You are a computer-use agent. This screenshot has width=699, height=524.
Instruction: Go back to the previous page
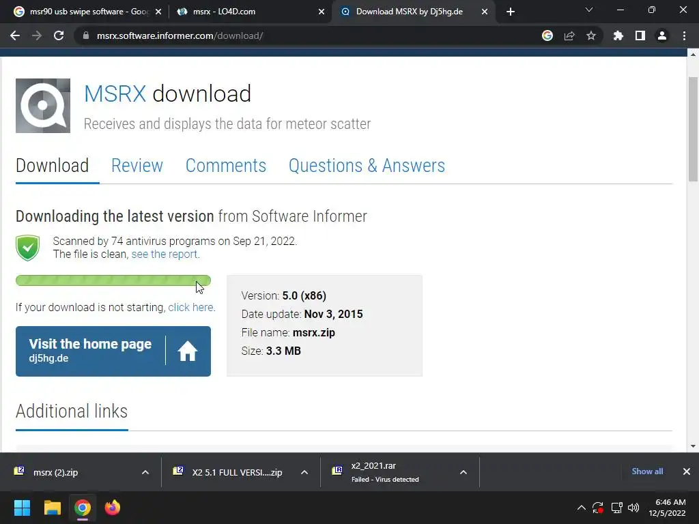point(15,35)
